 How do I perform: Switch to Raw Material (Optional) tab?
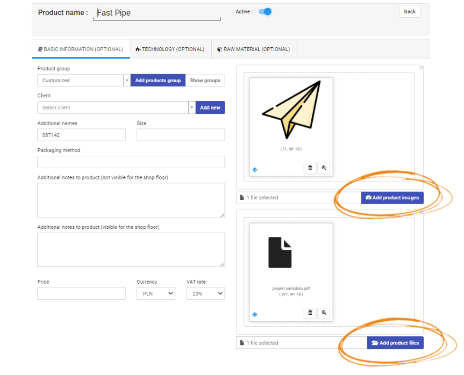(254, 49)
